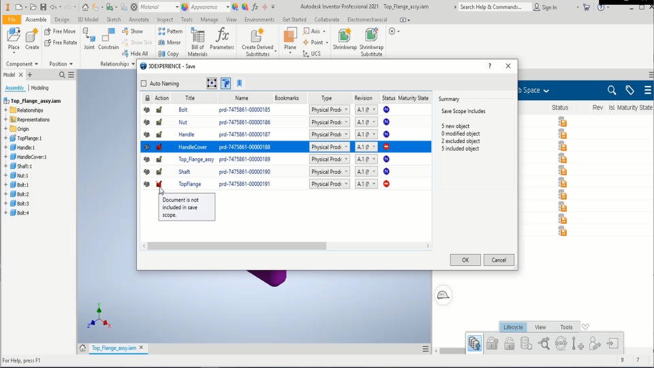Expand TopFlange:1 node in model tree

(6, 138)
